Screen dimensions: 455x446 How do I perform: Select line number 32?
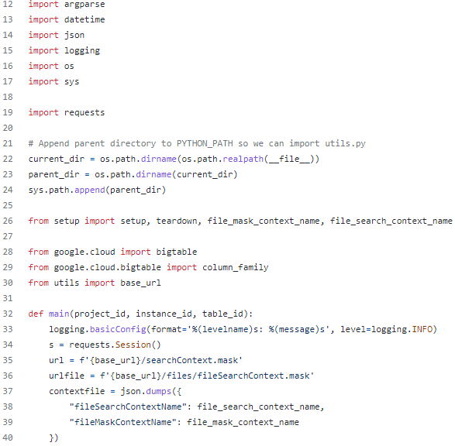[8, 314]
